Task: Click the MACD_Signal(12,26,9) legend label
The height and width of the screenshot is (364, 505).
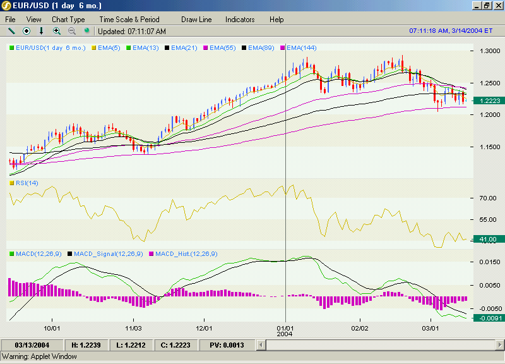Action: click(x=108, y=254)
